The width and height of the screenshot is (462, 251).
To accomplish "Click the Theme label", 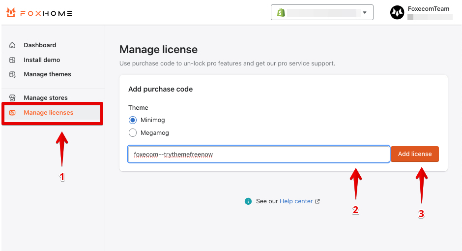I will pos(138,108).
